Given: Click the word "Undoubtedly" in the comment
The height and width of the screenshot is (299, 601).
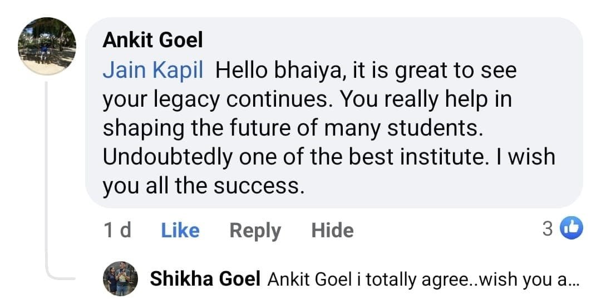Looking at the screenshot, I should coord(167,158).
